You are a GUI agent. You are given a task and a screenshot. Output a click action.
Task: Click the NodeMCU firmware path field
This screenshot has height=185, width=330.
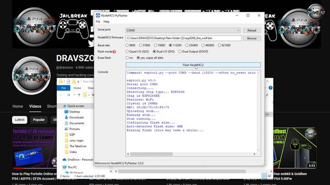pyautogui.click(x=184, y=38)
